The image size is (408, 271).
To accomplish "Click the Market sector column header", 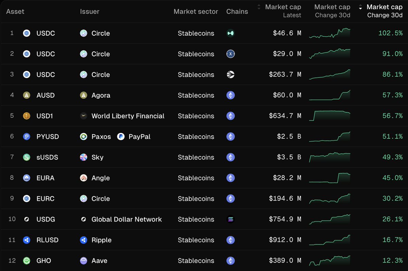I will (196, 11).
